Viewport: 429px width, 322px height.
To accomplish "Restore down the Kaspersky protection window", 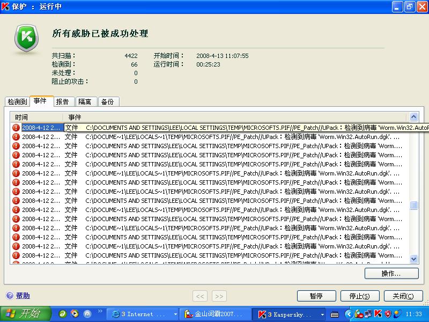I will (410, 6).
